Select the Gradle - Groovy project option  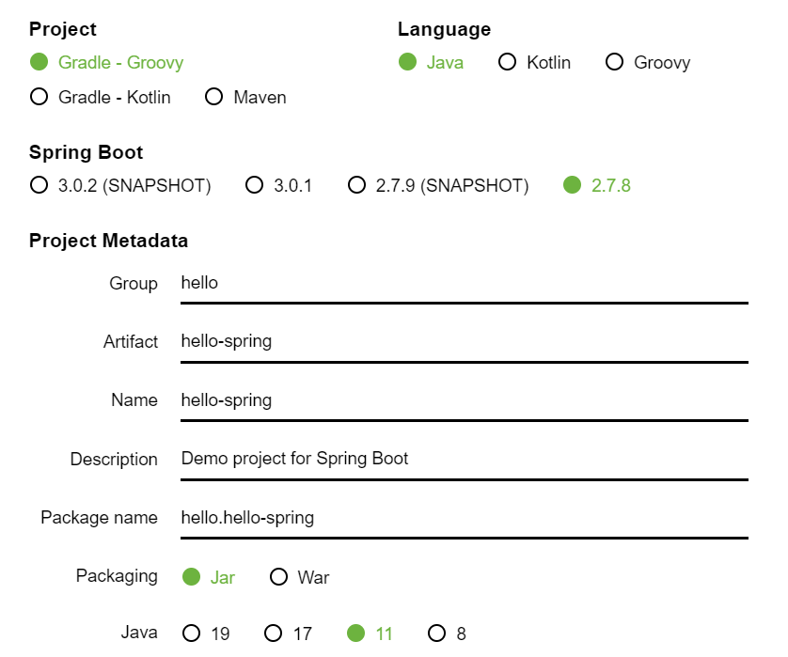tap(39, 62)
